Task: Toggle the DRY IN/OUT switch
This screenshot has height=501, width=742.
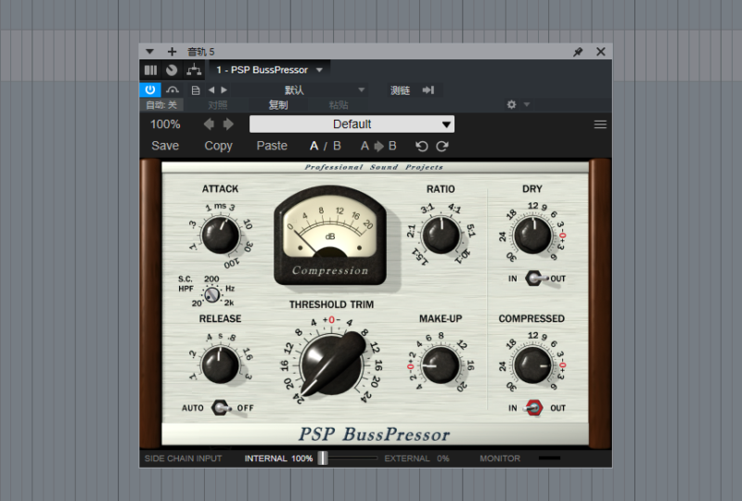Action: tap(534, 278)
